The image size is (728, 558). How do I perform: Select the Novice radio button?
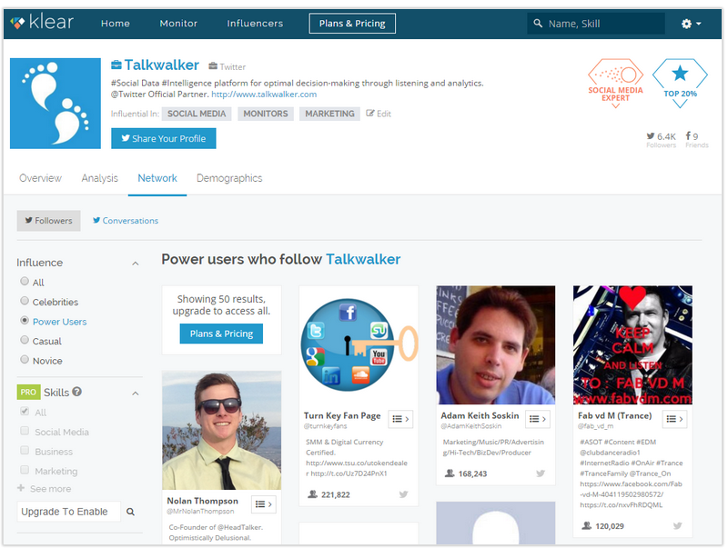(25, 359)
